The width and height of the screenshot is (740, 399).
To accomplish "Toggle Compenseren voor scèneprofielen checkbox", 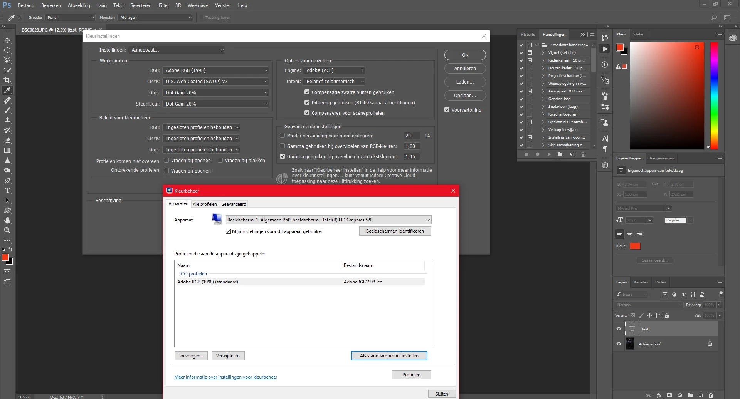I will (307, 113).
